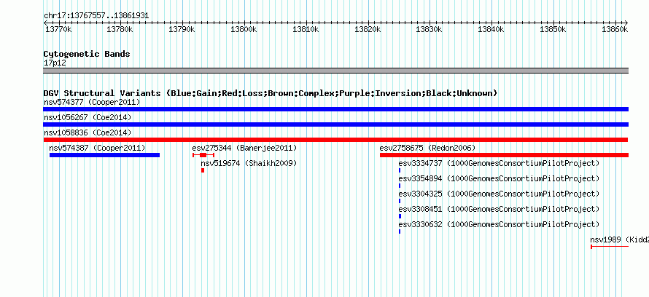The width and height of the screenshot is (649, 297).
Task: Click the DGV Structural Variants track title
Action: [271, 93]
